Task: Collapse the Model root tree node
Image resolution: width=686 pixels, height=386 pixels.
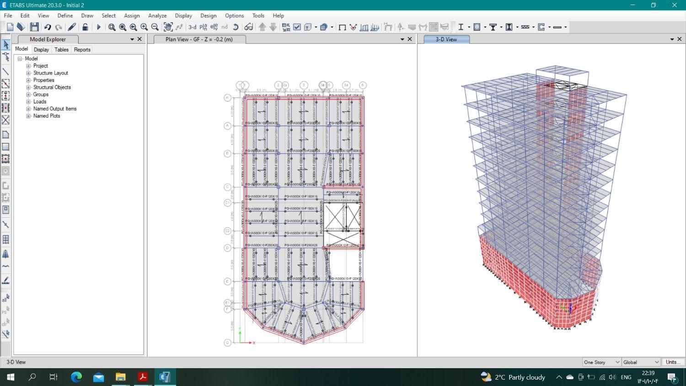Action: pos(20,59)
